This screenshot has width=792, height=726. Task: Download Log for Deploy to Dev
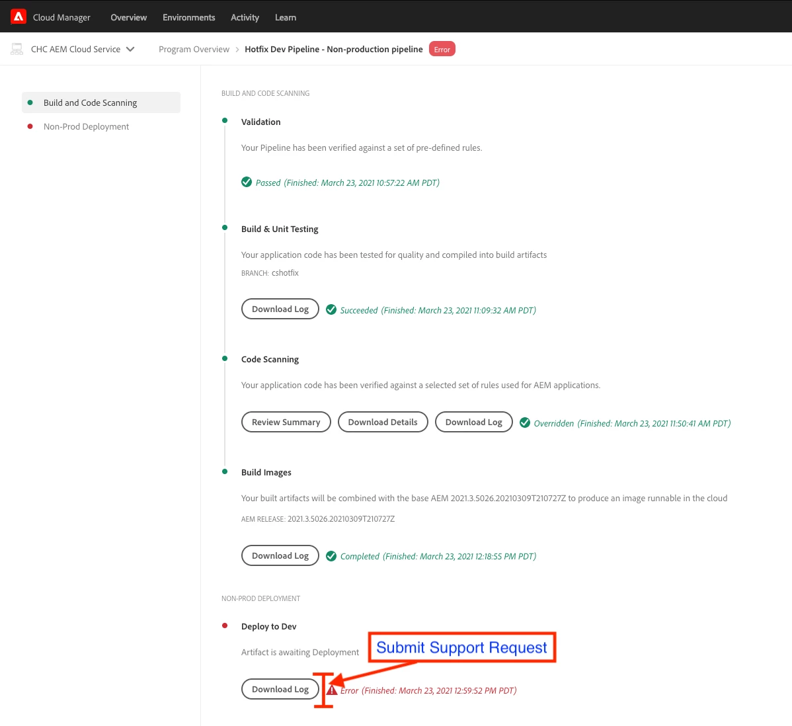[x=280, y=689]
